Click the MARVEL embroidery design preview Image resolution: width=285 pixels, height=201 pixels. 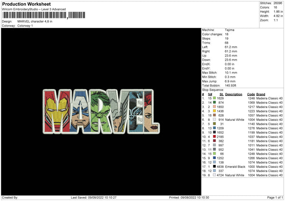101,111
